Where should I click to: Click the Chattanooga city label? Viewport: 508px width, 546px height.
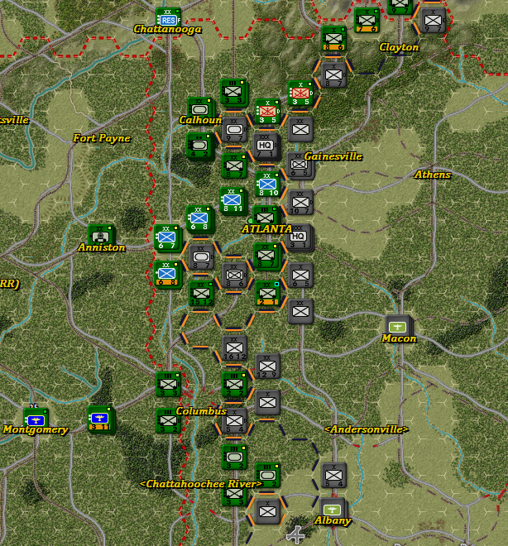(x=168, y=29)
